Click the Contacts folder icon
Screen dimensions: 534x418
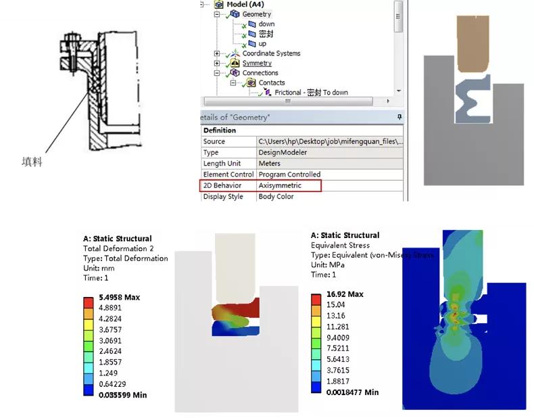coord(251,83)
